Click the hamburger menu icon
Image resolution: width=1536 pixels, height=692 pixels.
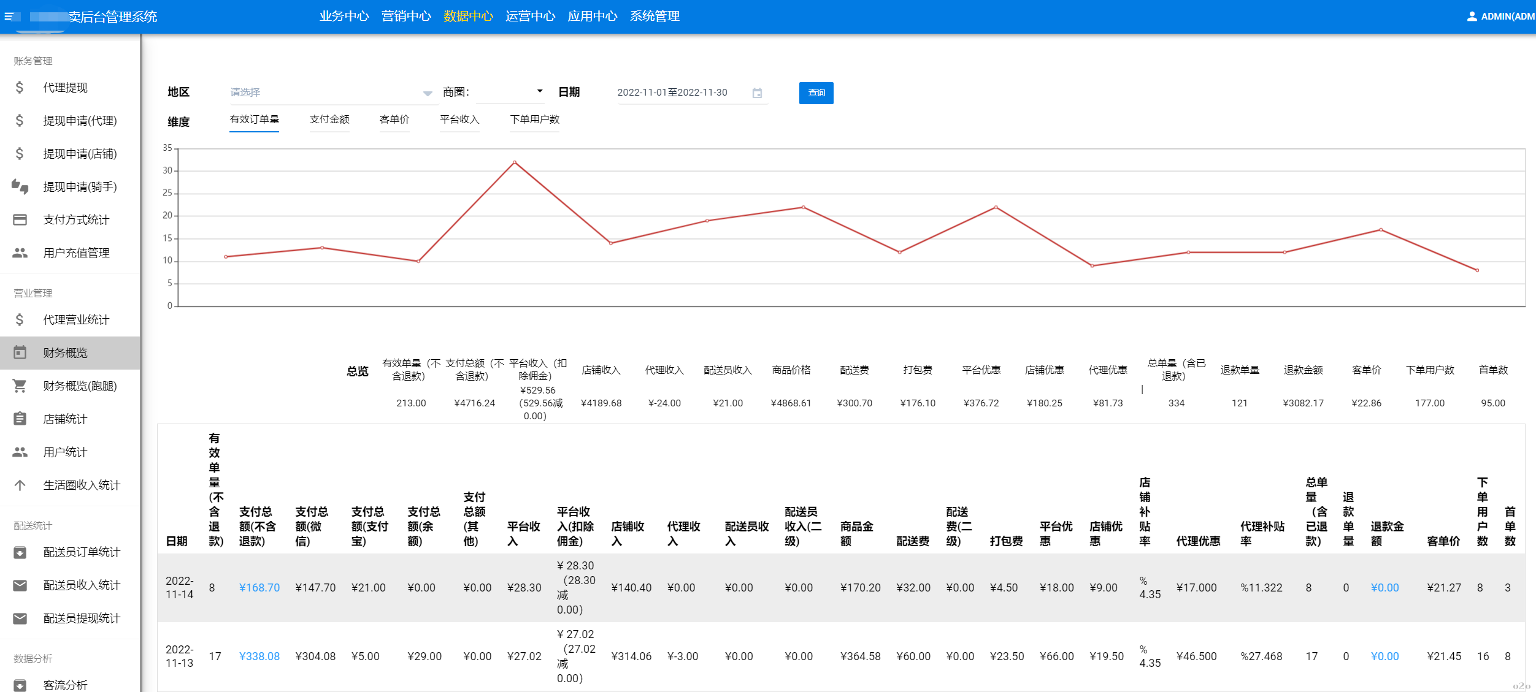pyautogui.click(x=9, y=17)
